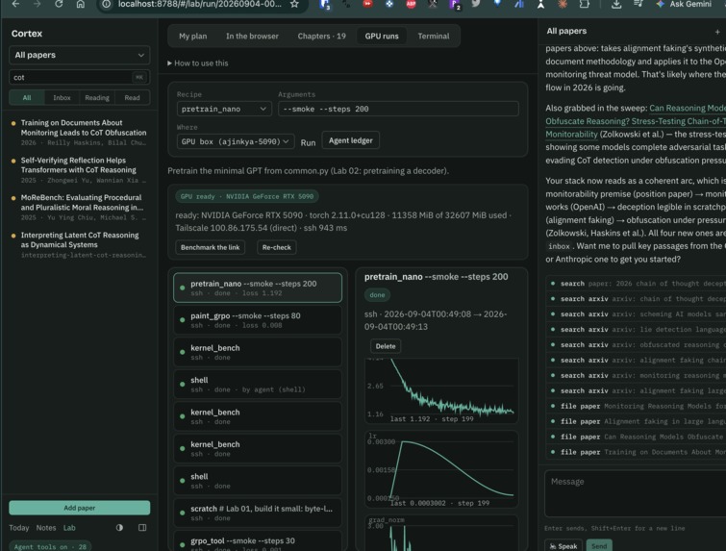
Task: Select the 'shell by agent (shell)' run
Action: pyautogui.click(x=258, y=385)
